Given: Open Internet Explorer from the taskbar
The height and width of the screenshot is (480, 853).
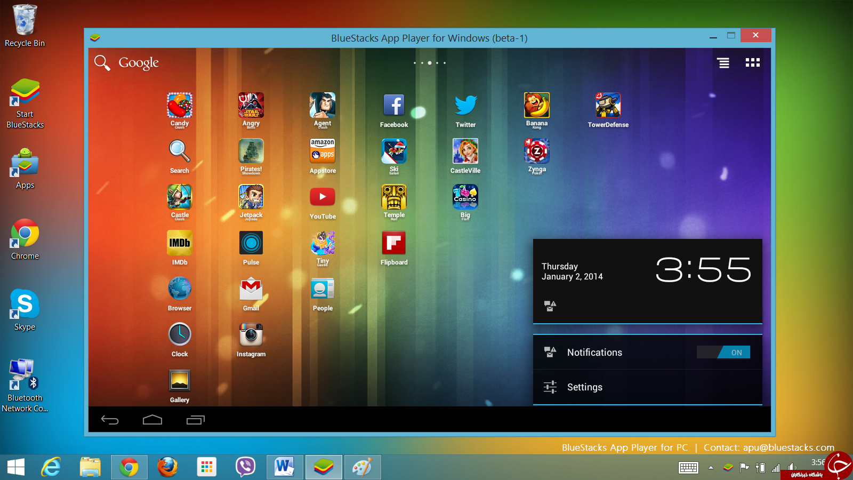Looking at the screenshot, I should tap(51, 467).
